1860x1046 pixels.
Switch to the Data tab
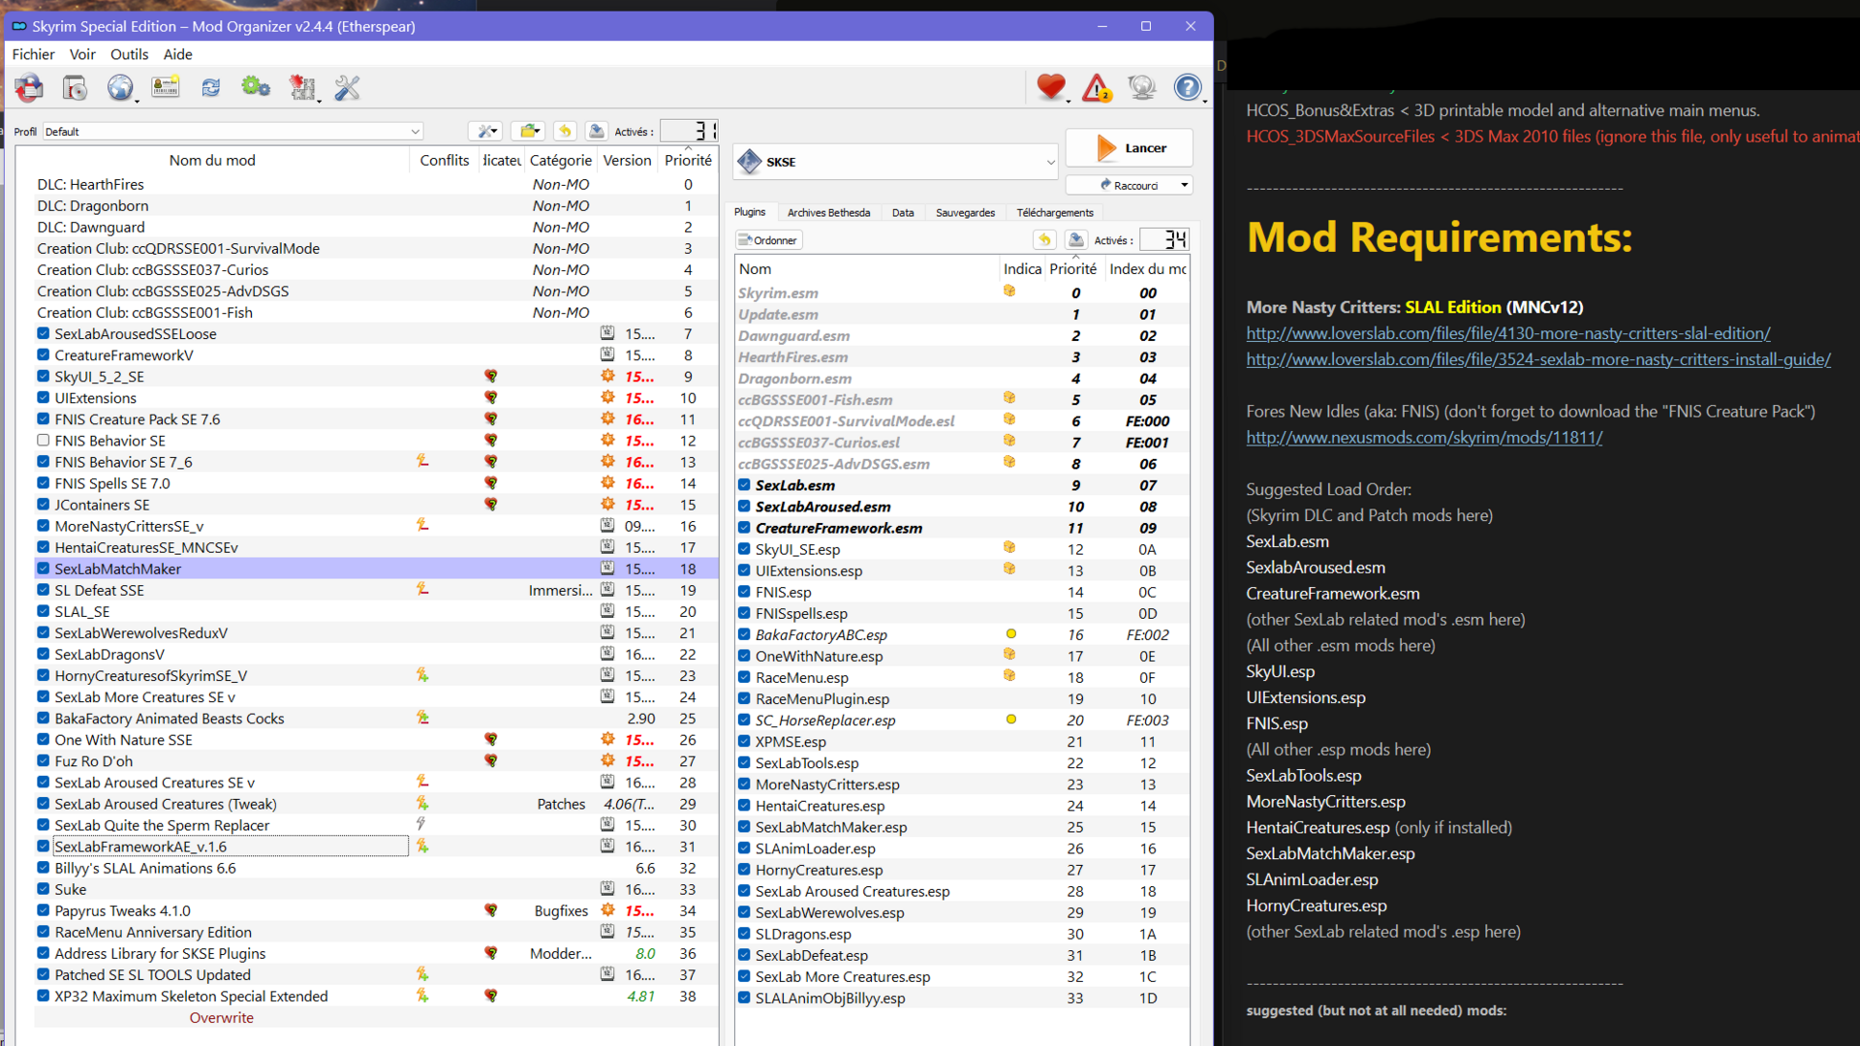(x=903, y=212)
